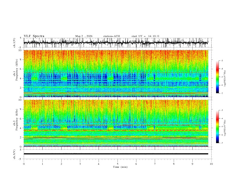Click the start UT 14:10:0 label
Viewport: 238px width, 184px height.
145,36
